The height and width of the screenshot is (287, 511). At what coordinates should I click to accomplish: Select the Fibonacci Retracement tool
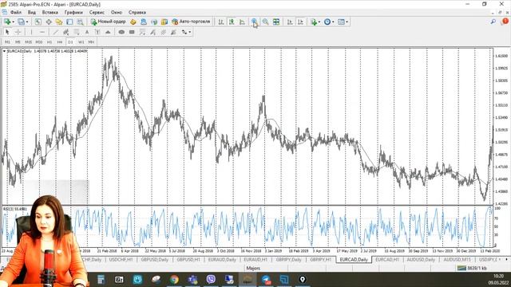click(x=77, y=32)
